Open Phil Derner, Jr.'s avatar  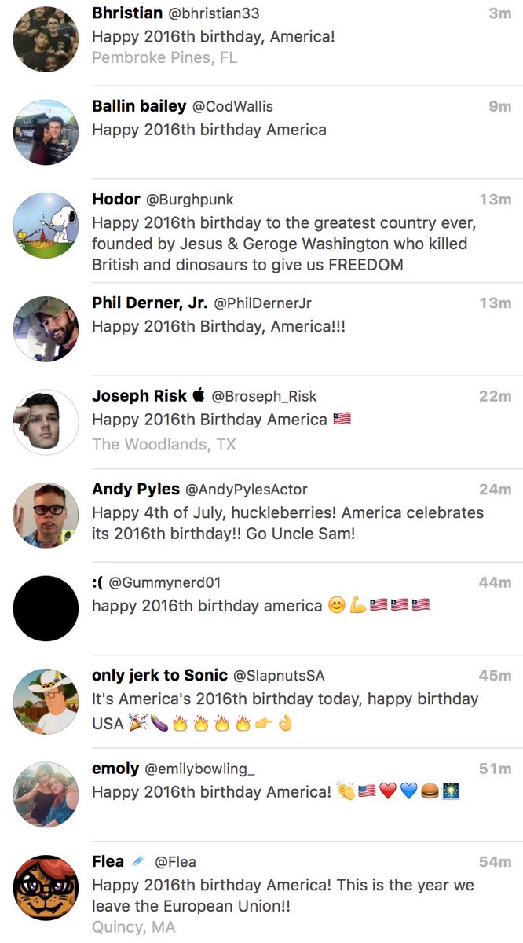(x=46, y=328)
